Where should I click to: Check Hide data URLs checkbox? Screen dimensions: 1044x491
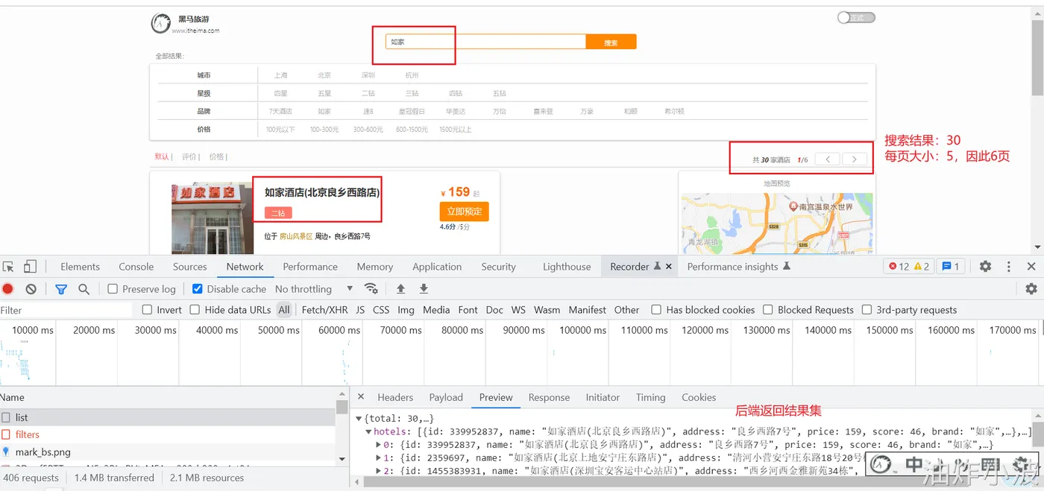click(x=195, y=310)
